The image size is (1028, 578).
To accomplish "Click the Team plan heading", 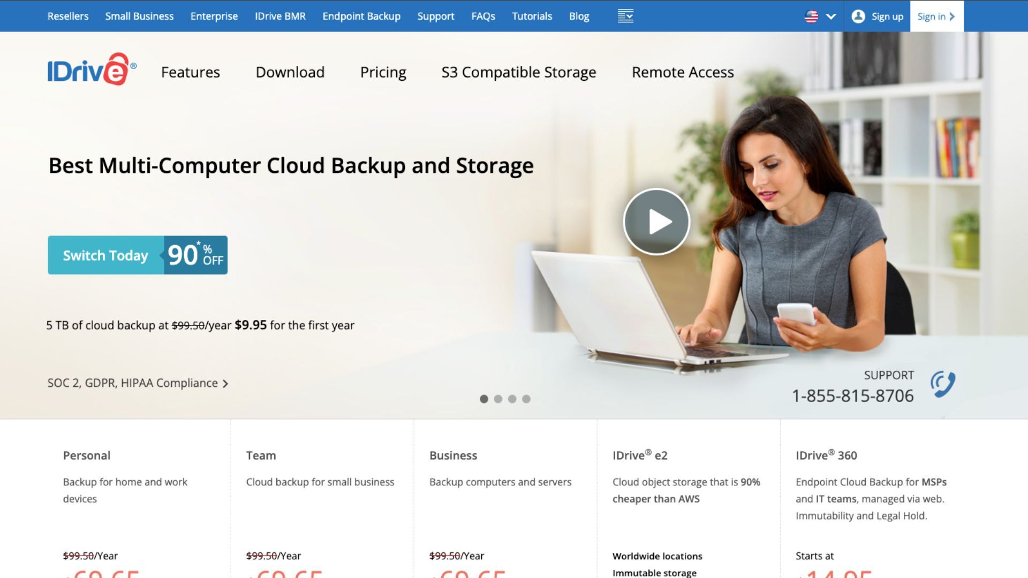I will (x=261, y=455).
